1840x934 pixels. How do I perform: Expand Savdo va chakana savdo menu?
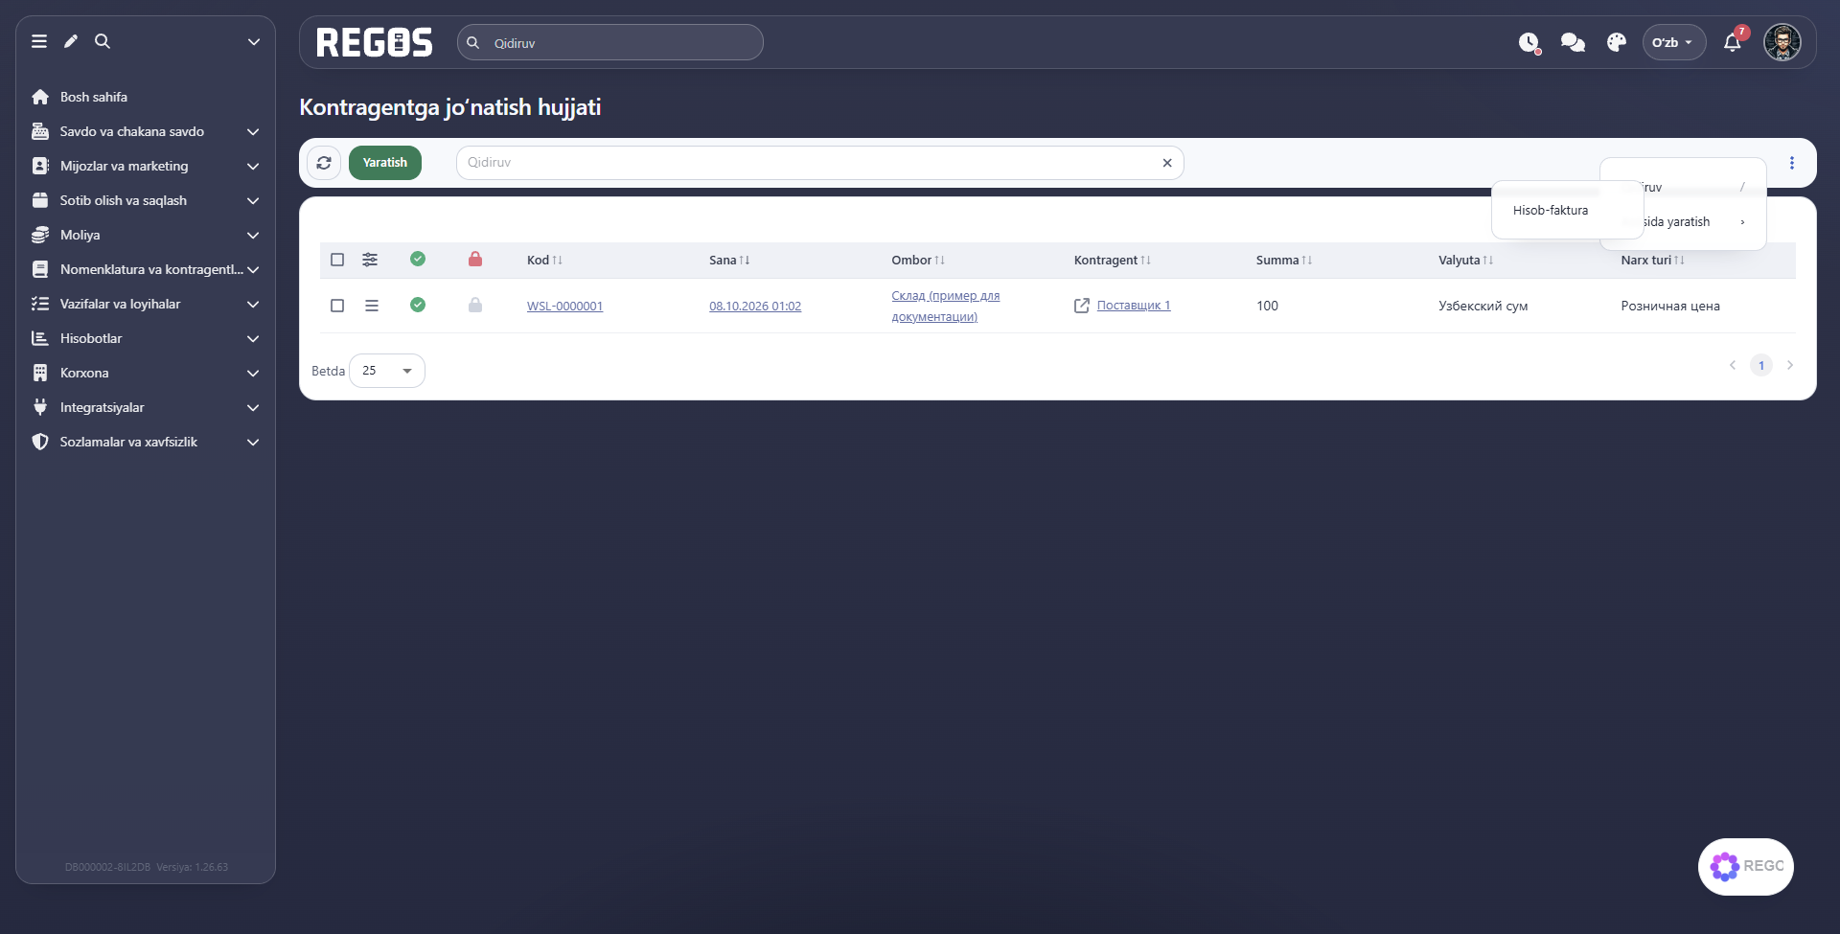[146, 131]
